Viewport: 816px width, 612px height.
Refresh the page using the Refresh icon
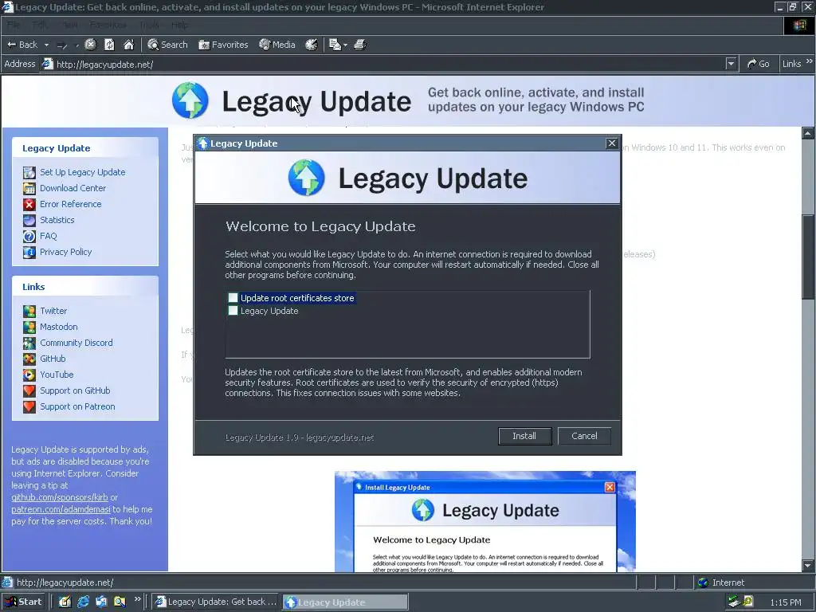tap(109, 45)
